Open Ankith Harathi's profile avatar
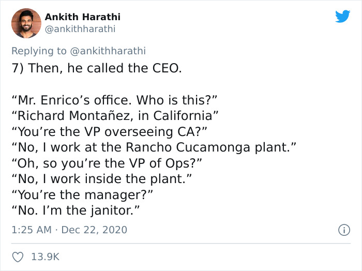The height and width of the screenshot is (271, 362). (25, 23)
